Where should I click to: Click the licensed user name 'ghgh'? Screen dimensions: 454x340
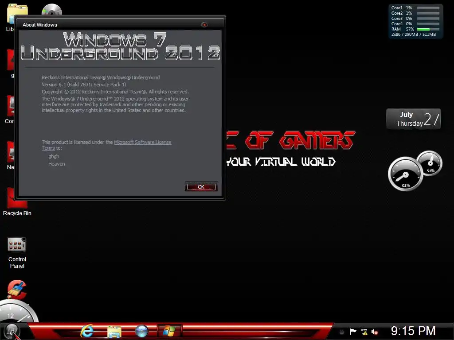(54, 156)
